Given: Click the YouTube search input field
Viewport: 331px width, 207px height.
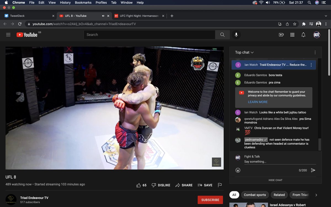Looking at the screenshot, I should pos(150,35).
